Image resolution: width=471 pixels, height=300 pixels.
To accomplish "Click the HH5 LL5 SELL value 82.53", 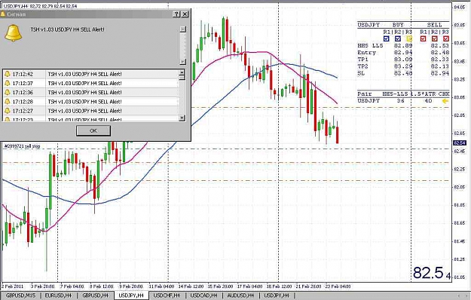I will tap(440, 46).
